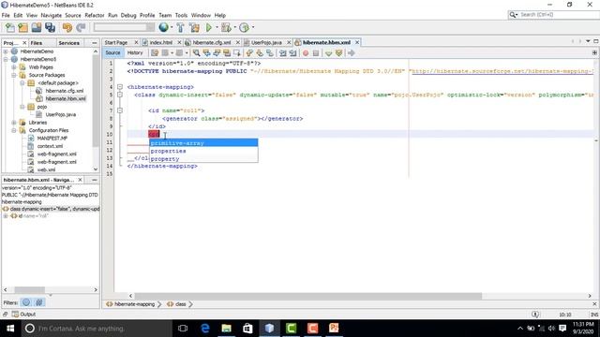Viewport: 600px width, 337px height.
Task: Open PowerPoint from the taskbar
Action: (334, 329)
